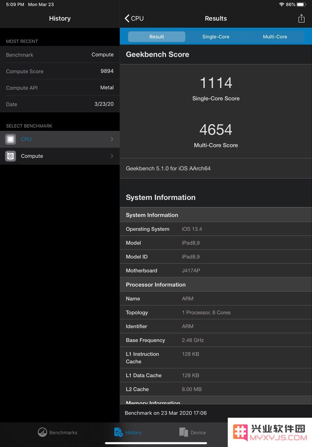Screen dimensions: 312x447
Task: Tap the Geekbench 5.1.0 for iOS AArch64 line
Action: (168, 169)
